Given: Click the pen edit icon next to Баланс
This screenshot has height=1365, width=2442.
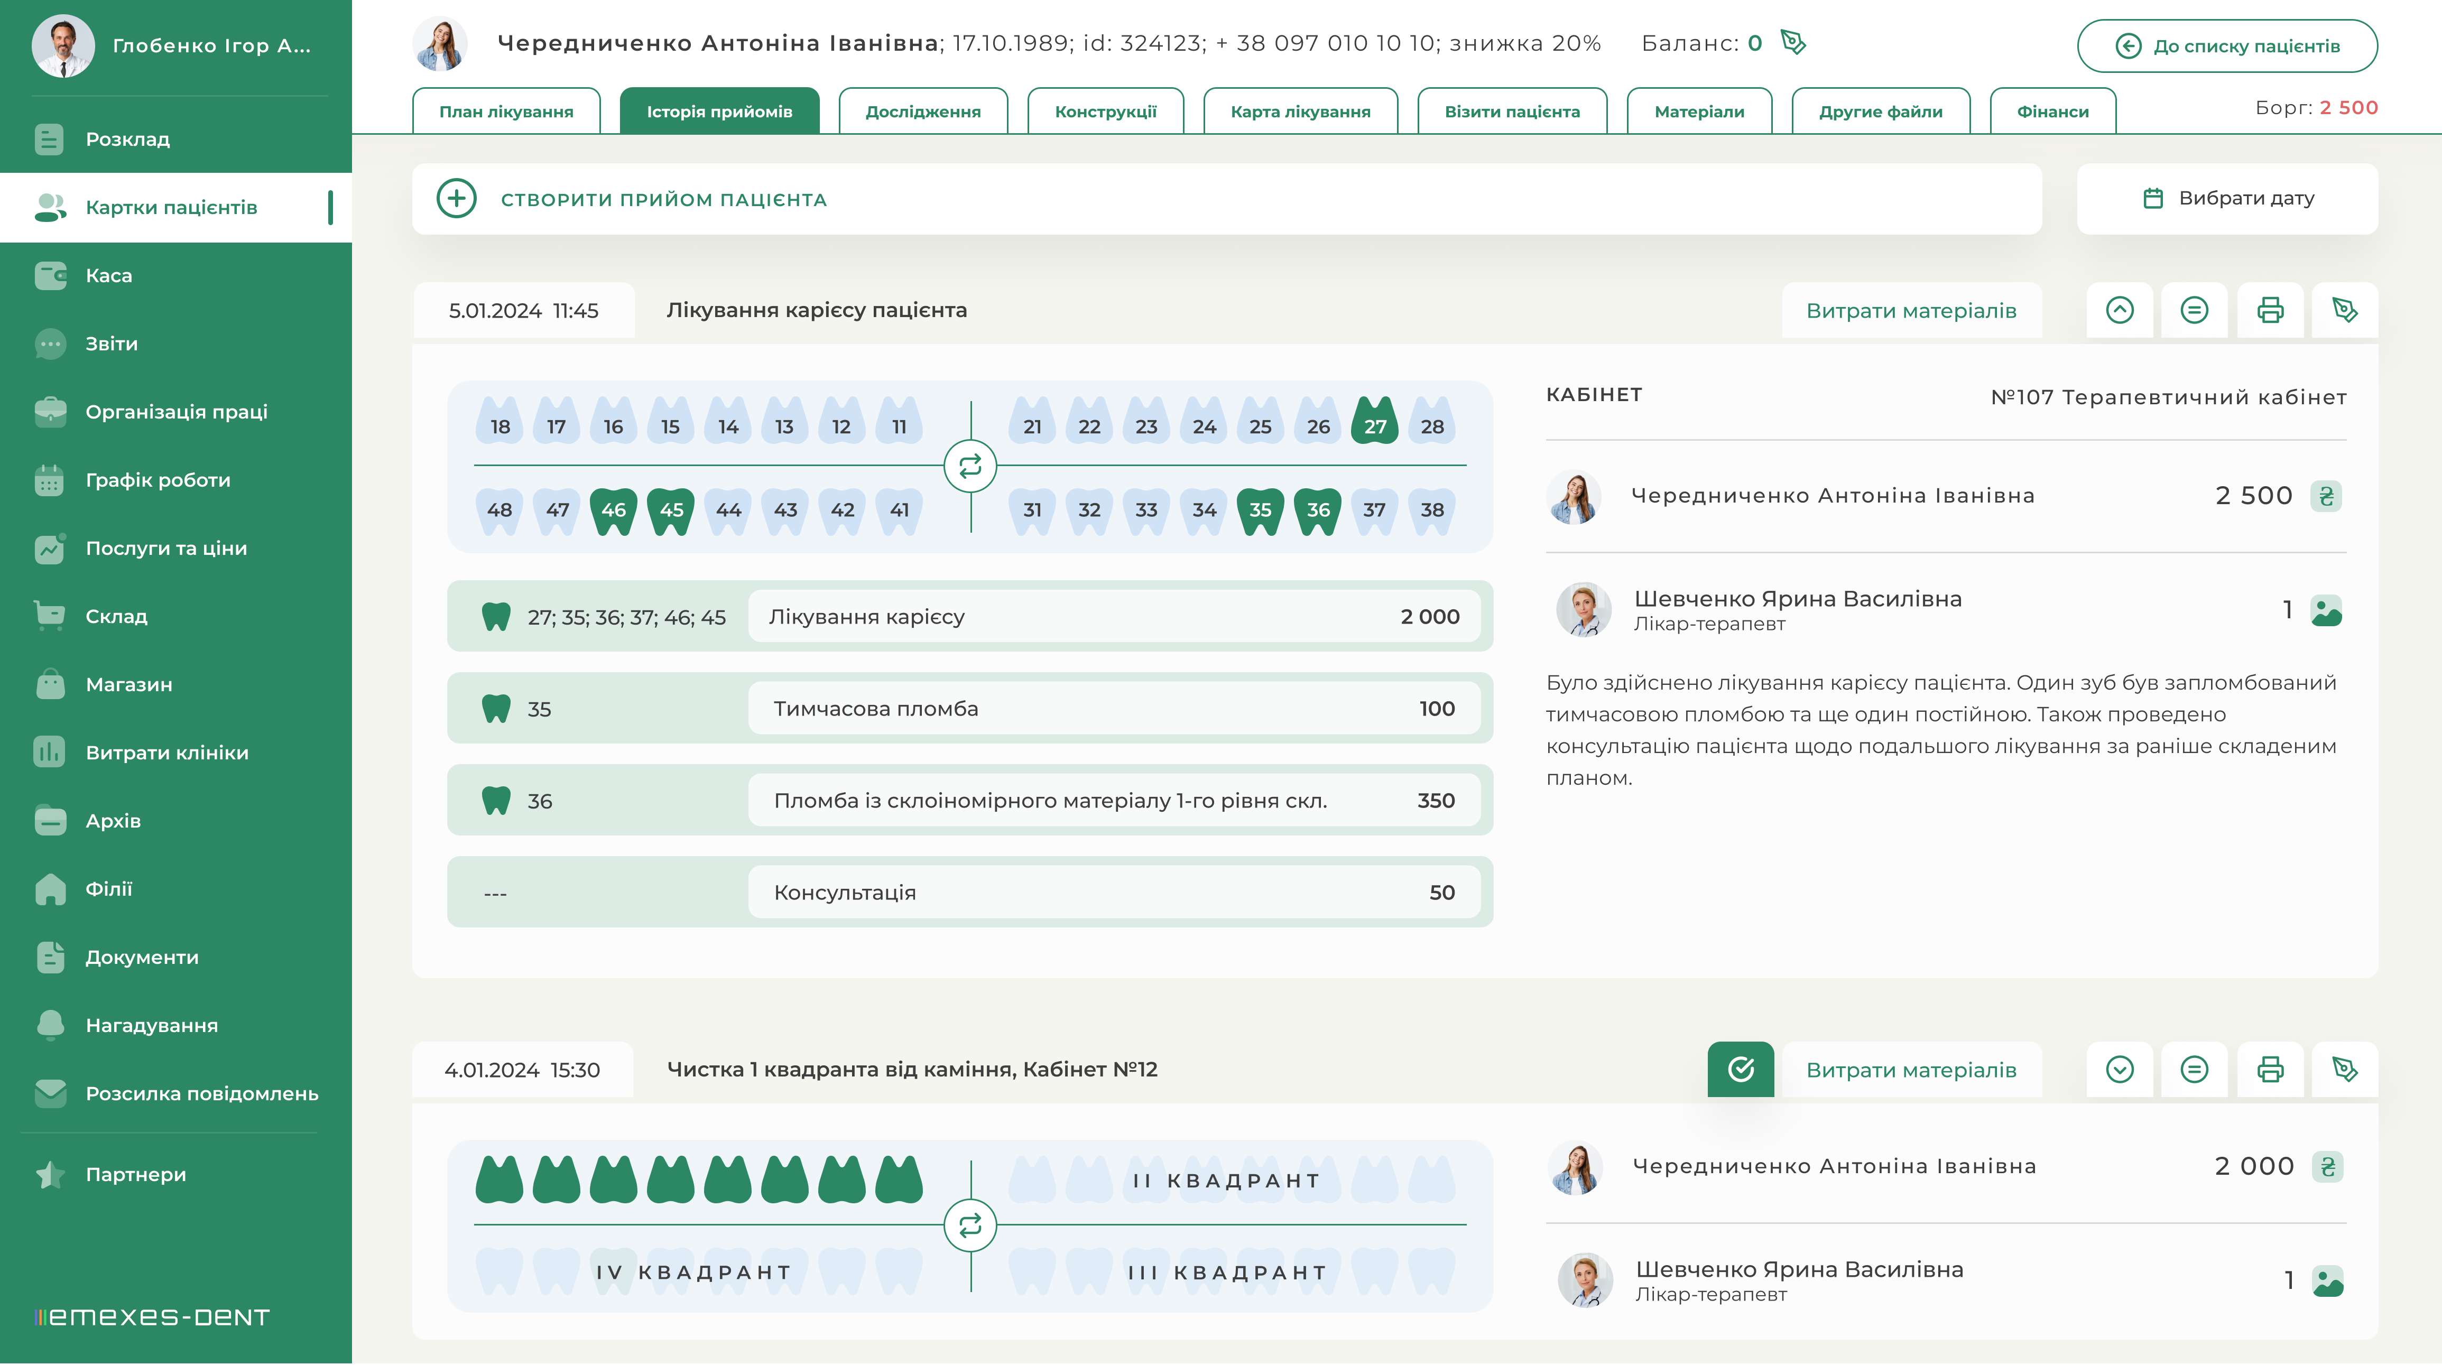Looking at the screenshot, I should click(x=1792, y=43).
